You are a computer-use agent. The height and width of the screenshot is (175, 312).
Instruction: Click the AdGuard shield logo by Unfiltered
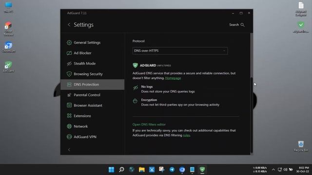(x=136, y=65)
